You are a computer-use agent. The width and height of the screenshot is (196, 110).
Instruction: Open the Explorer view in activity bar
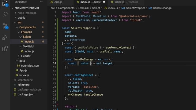pos(5,3)
